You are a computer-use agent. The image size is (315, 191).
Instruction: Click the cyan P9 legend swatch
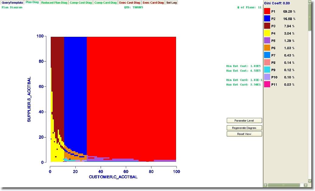(x=267, y=70)
